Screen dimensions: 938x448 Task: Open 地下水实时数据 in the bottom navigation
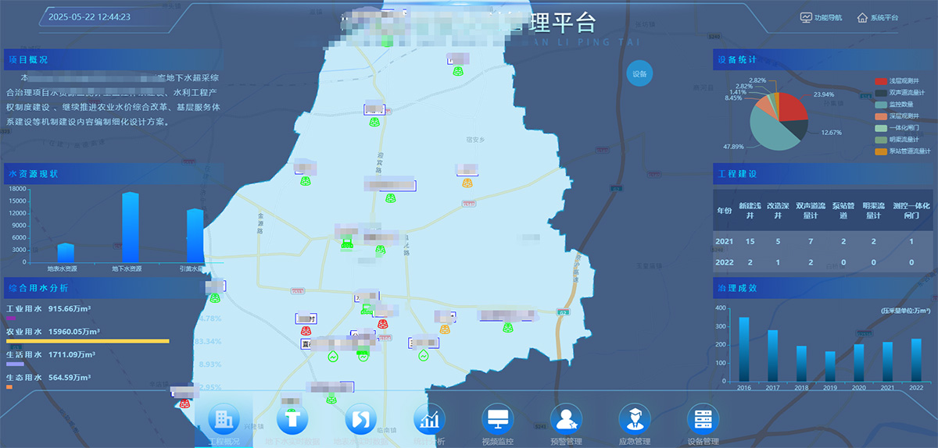pyautogui.click(x=292, y=419)
